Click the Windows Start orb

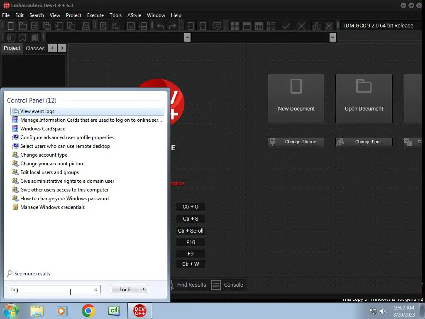[11, 311]
